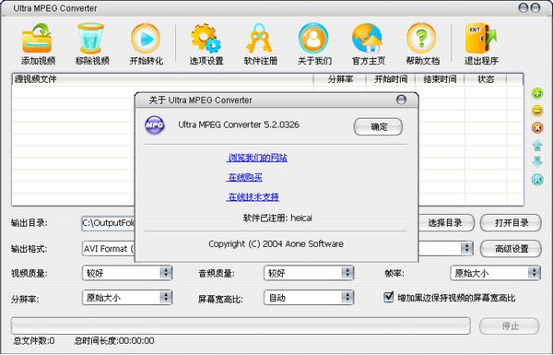This screenshot has height=355, width=553.
Task: Click the Stop (停止) button
Action: (x=510, y=325)
